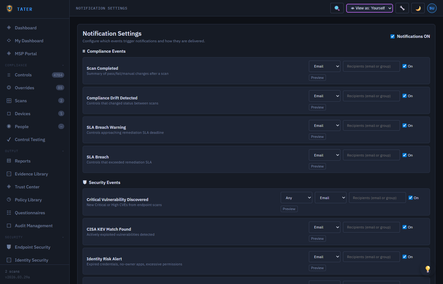
Task: Click Preview under Identity Risk Alert
Action: 317,268
